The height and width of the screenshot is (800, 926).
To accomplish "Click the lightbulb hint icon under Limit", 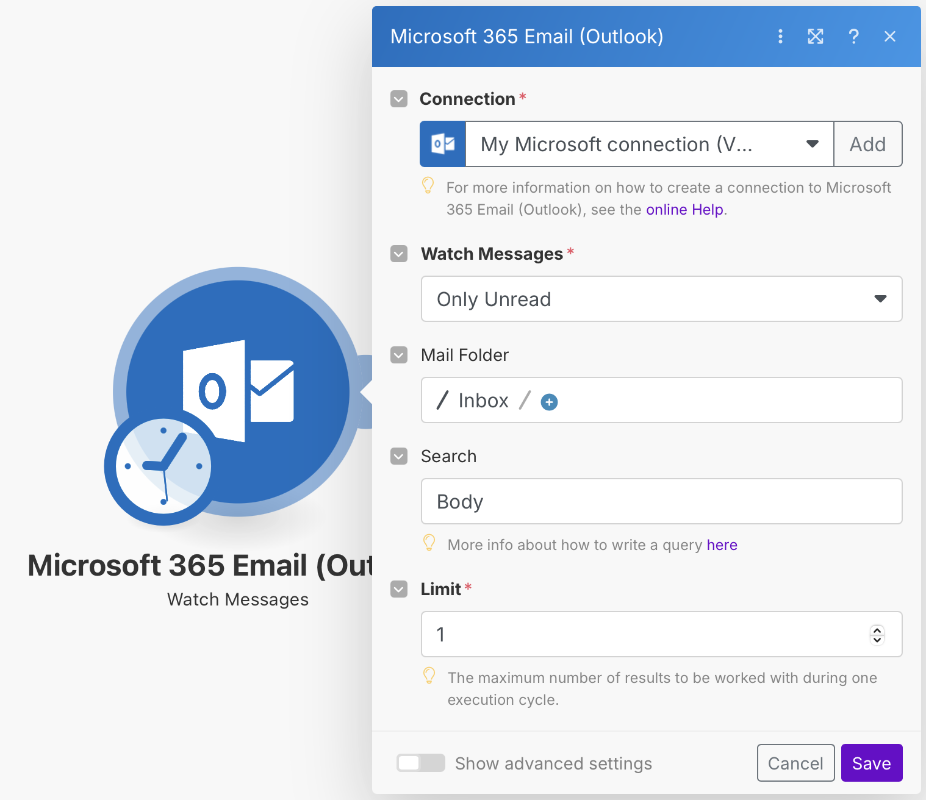I will coord(429,676).
